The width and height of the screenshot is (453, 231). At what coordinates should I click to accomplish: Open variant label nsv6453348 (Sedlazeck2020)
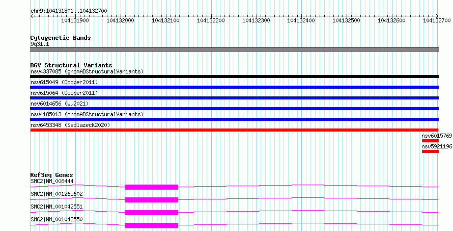(70, 125)
